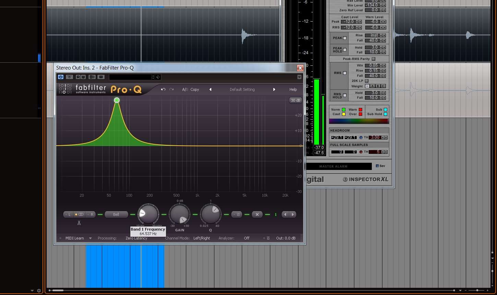Open the Help menu in Pro-Q

(x=293, y=89)
